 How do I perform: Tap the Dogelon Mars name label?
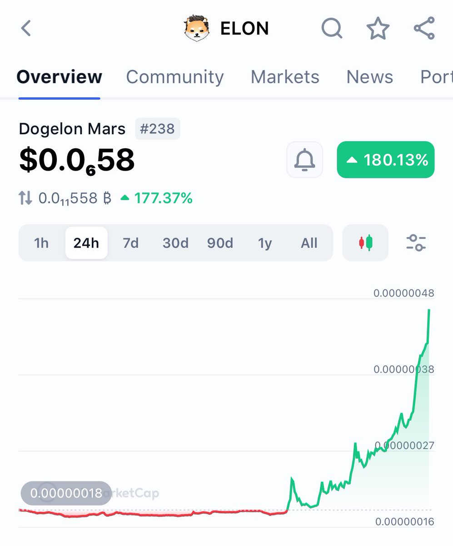pyautogui.click(x=72, y=129)
